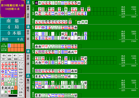Select the 北 North wind tile in palette
Viewport: 139px width, 98px height.
pos(13,88)
